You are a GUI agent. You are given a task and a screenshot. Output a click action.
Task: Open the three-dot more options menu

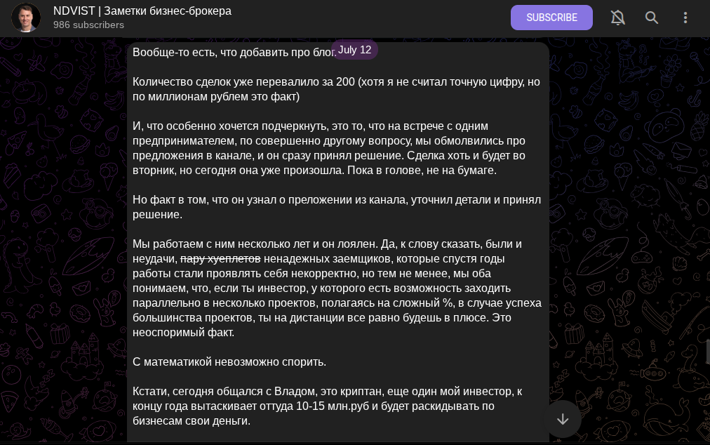point(685,18)
